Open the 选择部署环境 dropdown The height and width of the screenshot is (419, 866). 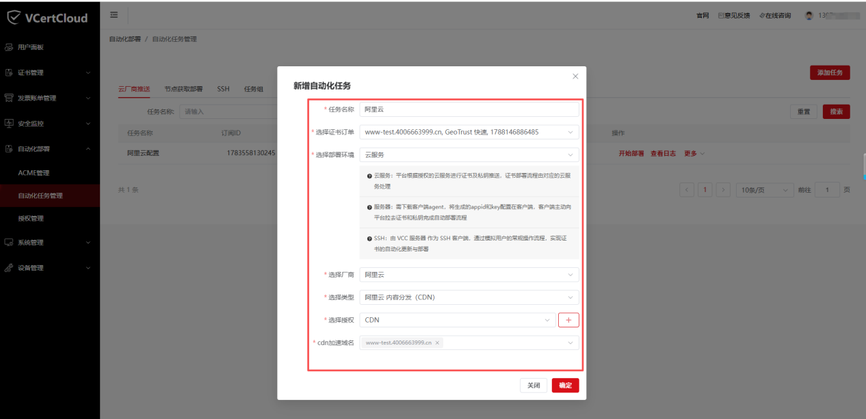469,154
